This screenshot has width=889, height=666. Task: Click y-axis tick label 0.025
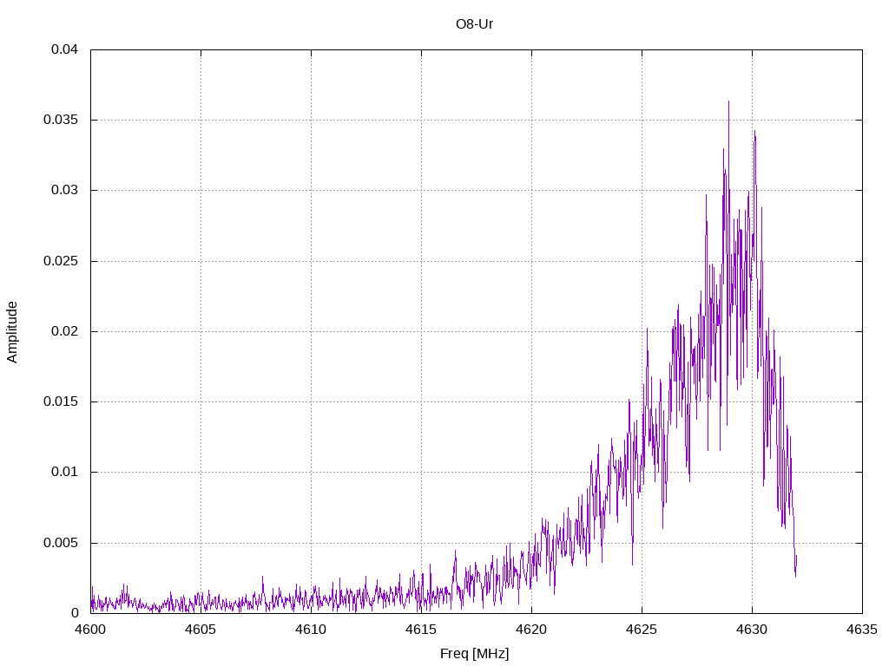61,261
